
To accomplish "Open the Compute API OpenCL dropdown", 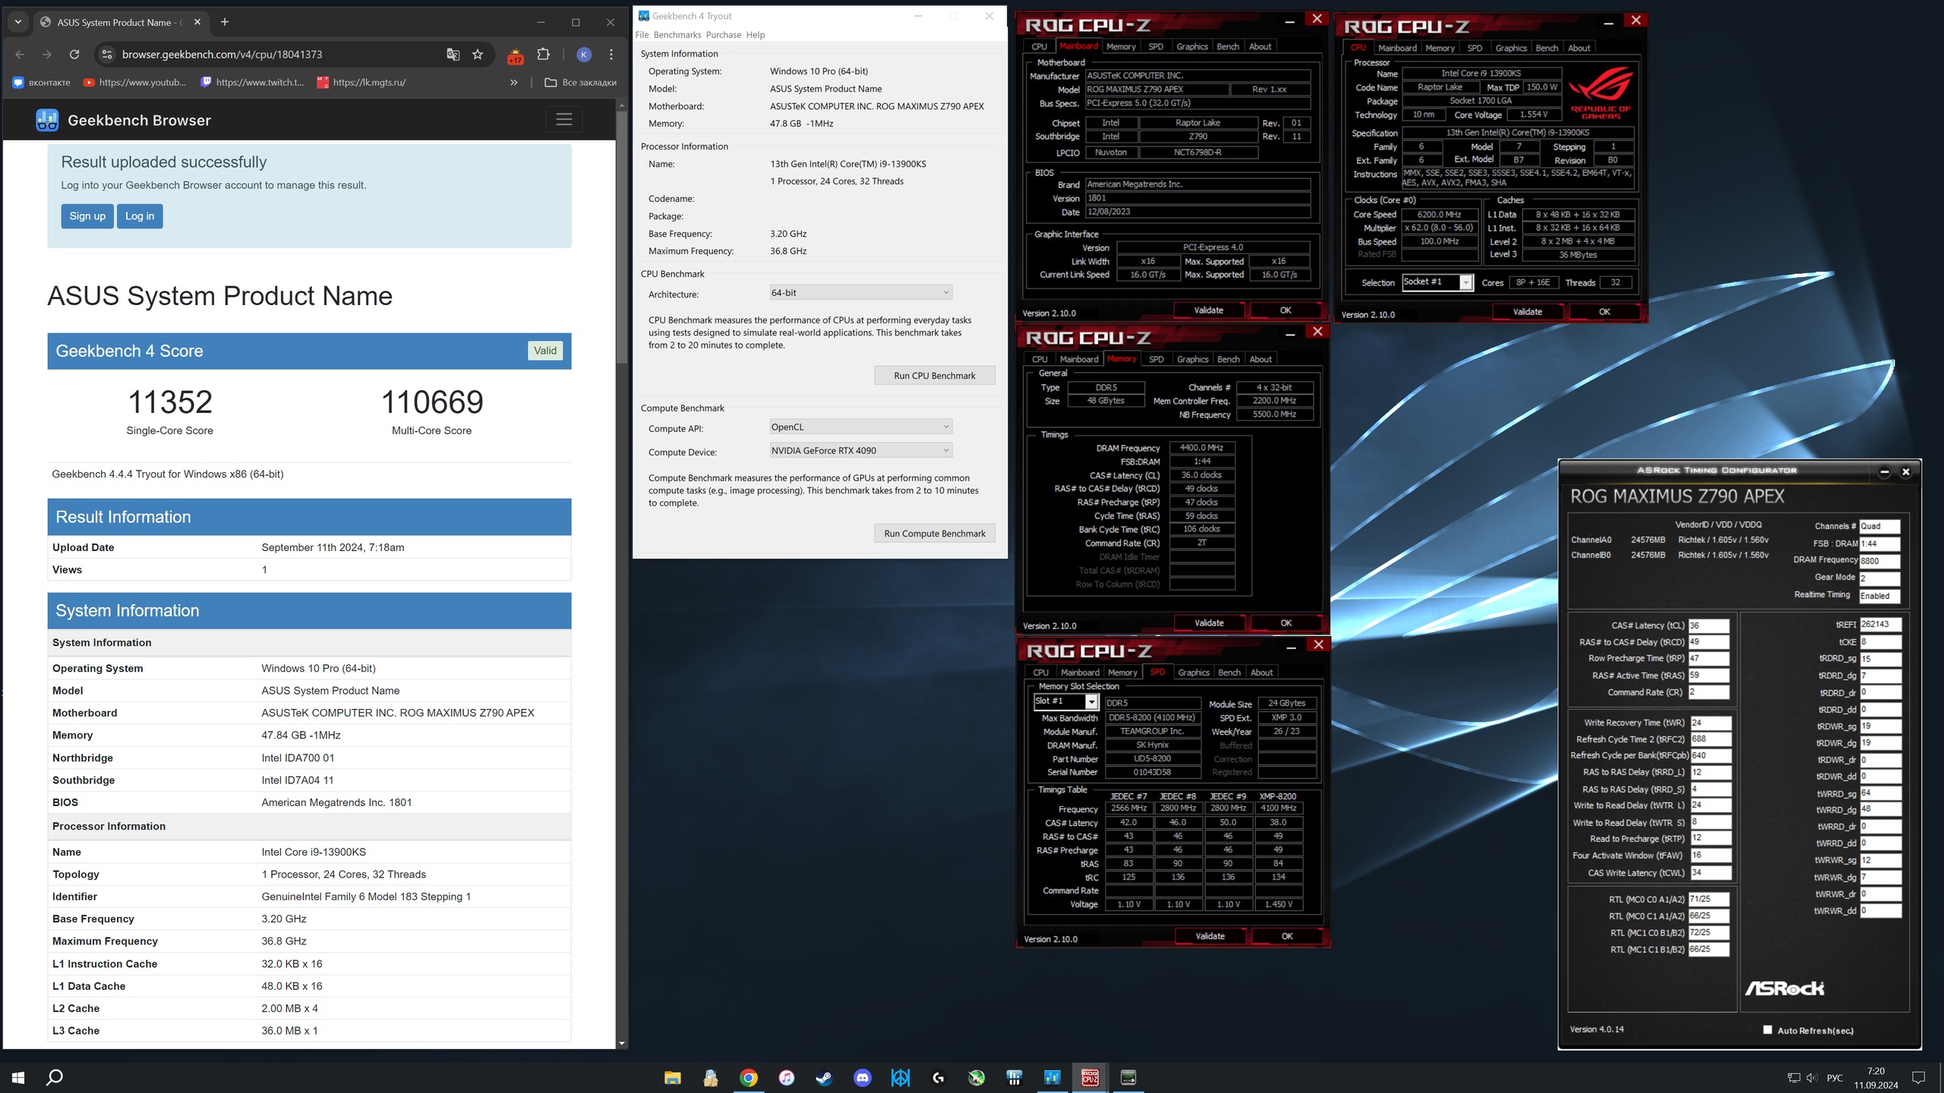I will pyautogui.click(x=860, y=427).
